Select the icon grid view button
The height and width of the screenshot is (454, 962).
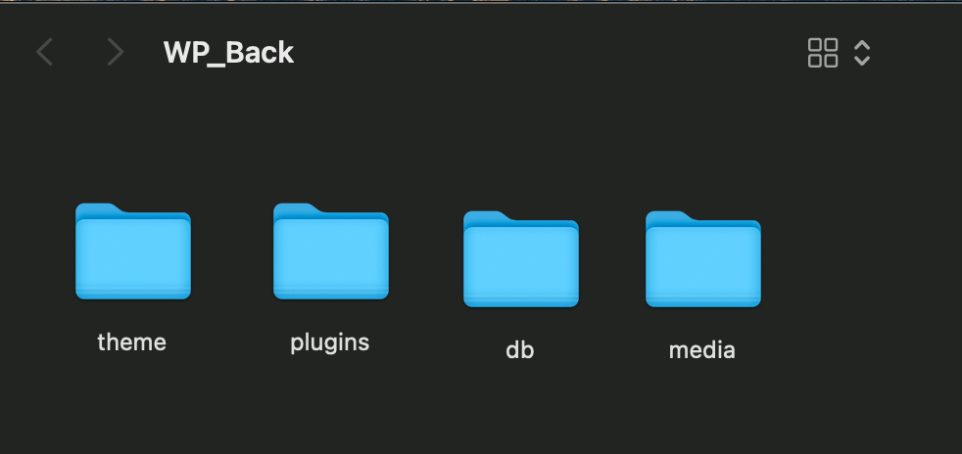coord(823,53)
